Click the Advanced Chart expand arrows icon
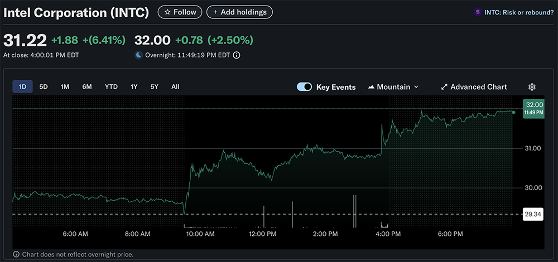Viewport: 558px width, 262px height. click(444, 87)
